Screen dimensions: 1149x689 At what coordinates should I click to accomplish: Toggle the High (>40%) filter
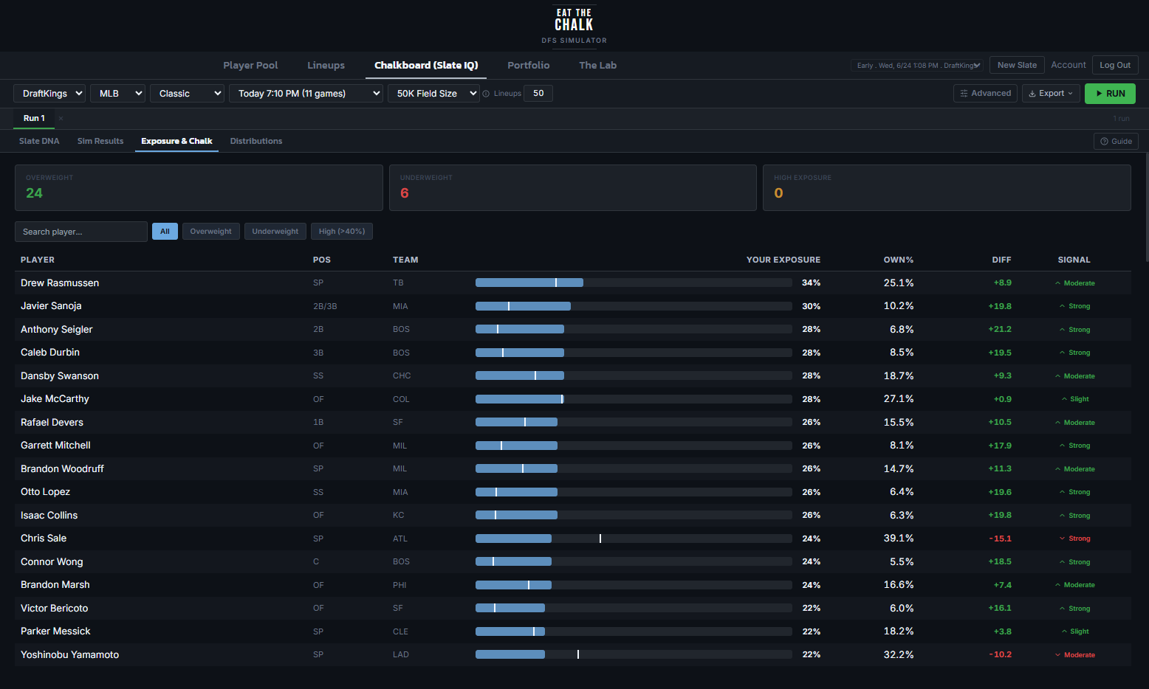[342, 232]
